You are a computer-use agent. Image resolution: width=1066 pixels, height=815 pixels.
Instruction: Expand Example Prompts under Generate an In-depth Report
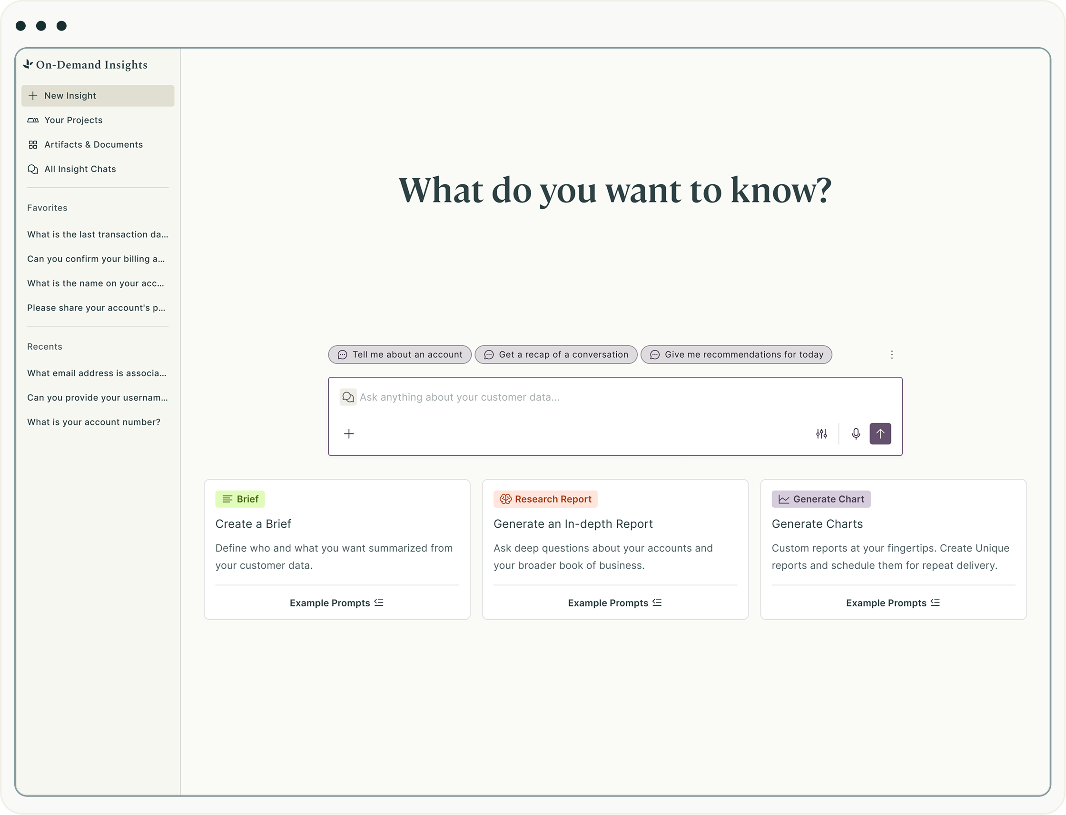coord(615,603)
